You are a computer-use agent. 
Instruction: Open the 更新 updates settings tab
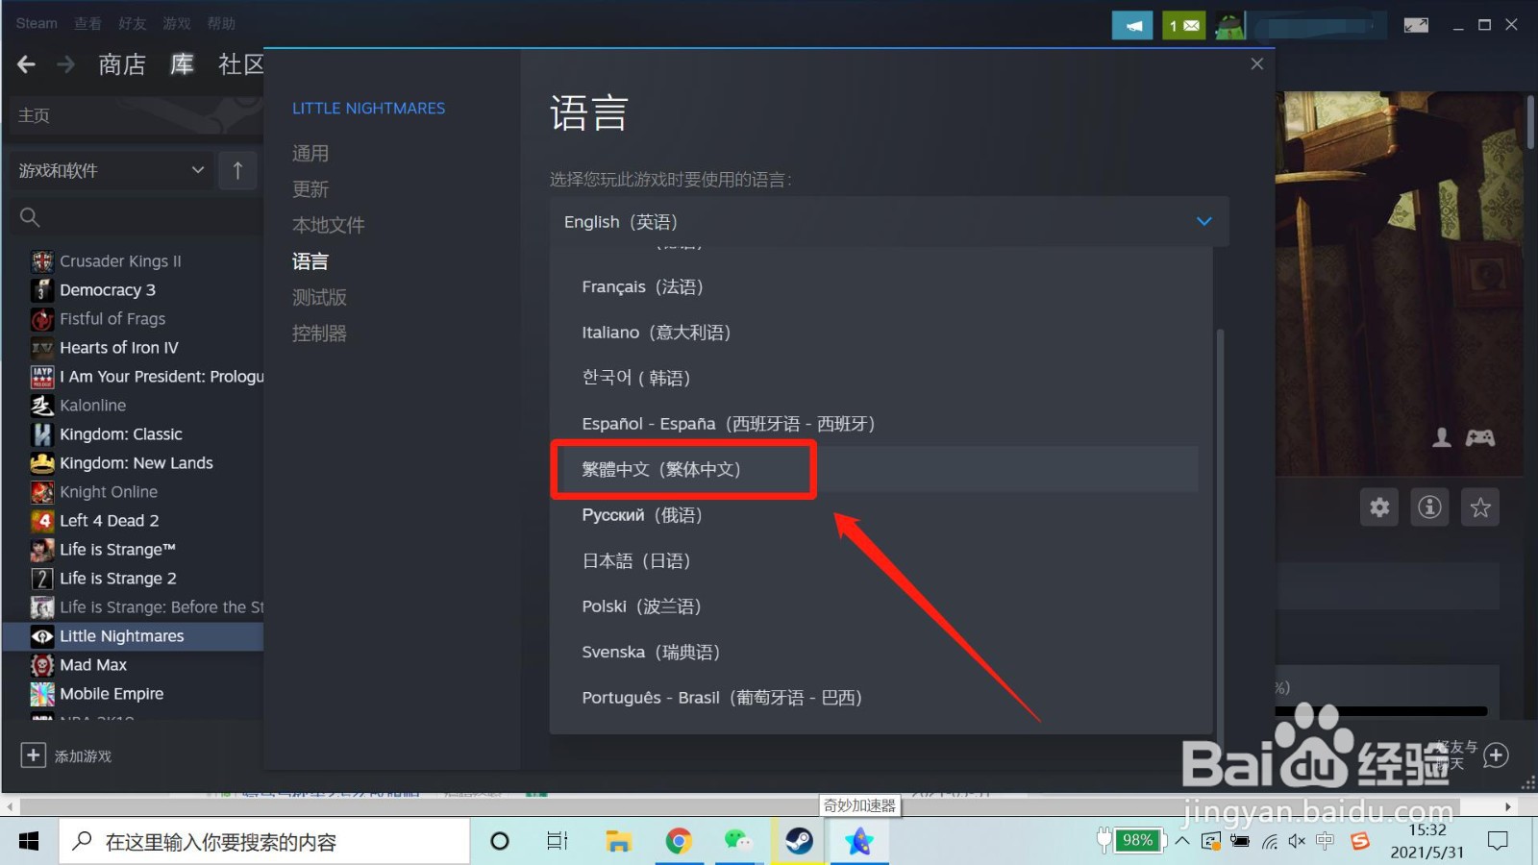[x=310, y=189]
